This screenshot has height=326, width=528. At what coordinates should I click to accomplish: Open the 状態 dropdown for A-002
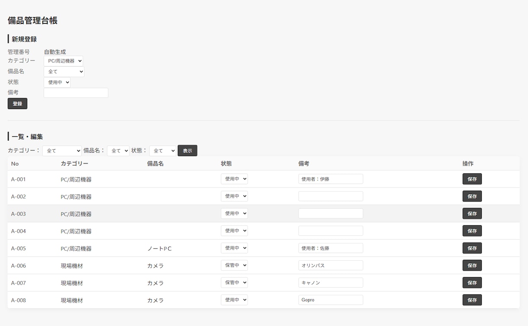tap(234, 196)
